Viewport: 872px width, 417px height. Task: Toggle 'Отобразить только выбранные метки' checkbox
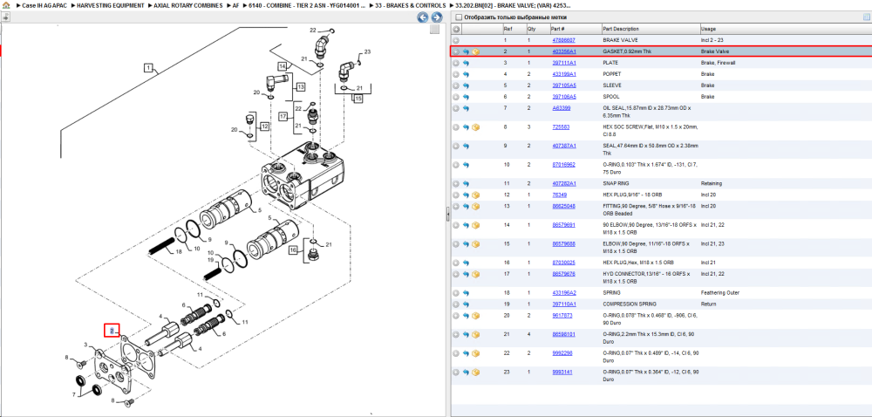[459, 17]
